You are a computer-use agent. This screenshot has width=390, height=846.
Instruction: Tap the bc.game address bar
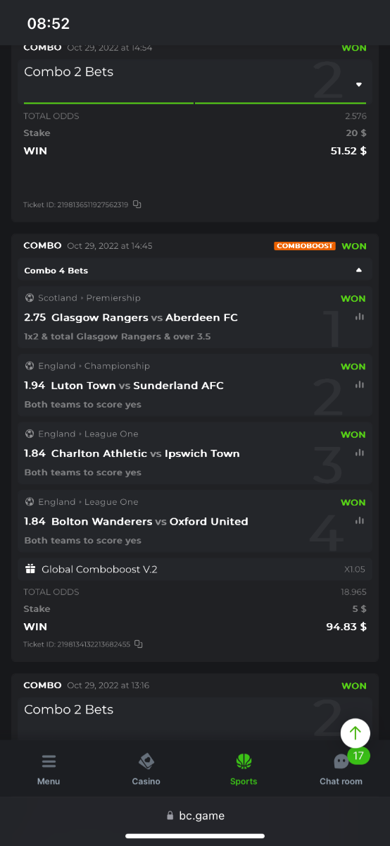[x=195, y=816]
